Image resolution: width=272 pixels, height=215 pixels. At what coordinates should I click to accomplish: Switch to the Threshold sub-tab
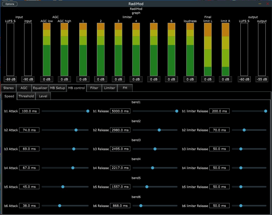click(26, 96)
